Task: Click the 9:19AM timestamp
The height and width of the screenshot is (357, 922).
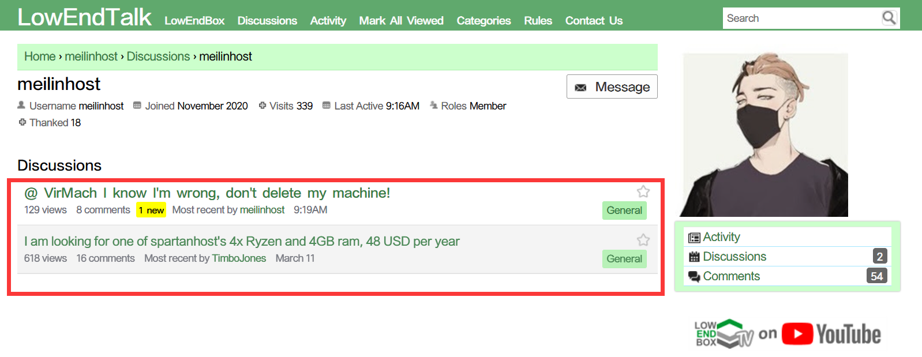Action: tap(310, 210)
